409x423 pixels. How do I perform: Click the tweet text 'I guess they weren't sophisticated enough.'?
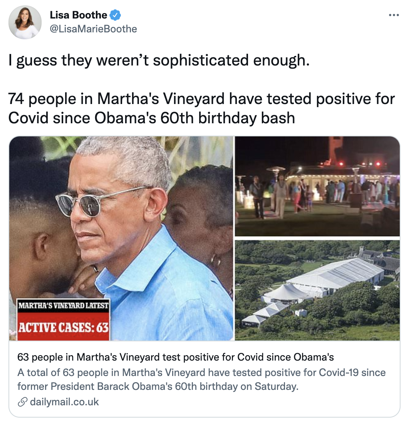159,60
